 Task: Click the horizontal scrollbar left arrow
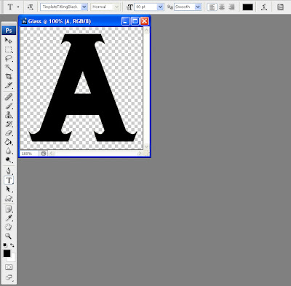pos(52,154)
